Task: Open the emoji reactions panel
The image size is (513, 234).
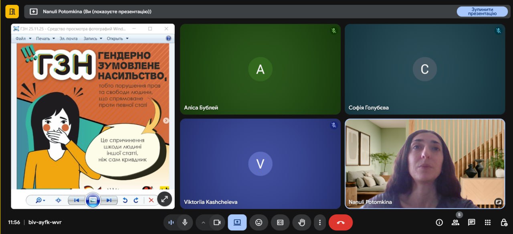Action: click(x=259, y=222)
